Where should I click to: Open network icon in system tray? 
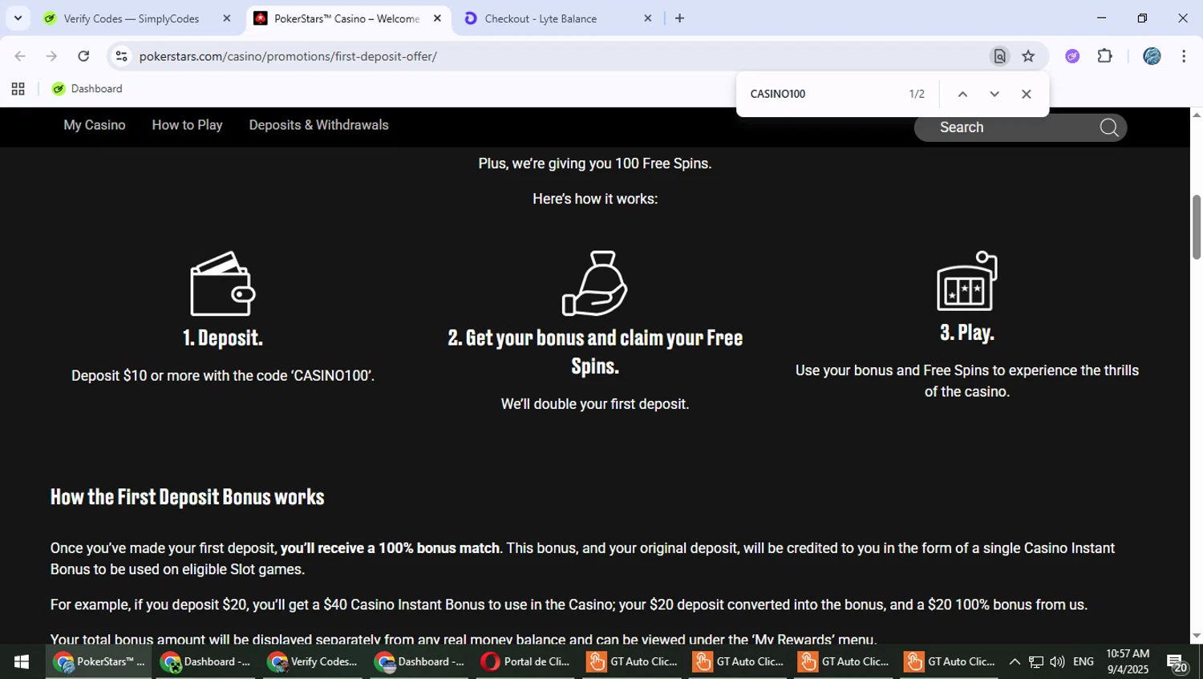pyautogui.click(x=1036, y=661)
